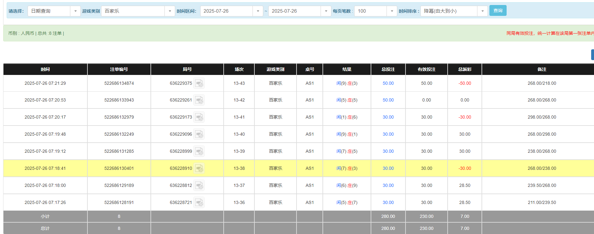Open the 降幂 time sort order dropdown

(482, 11)
